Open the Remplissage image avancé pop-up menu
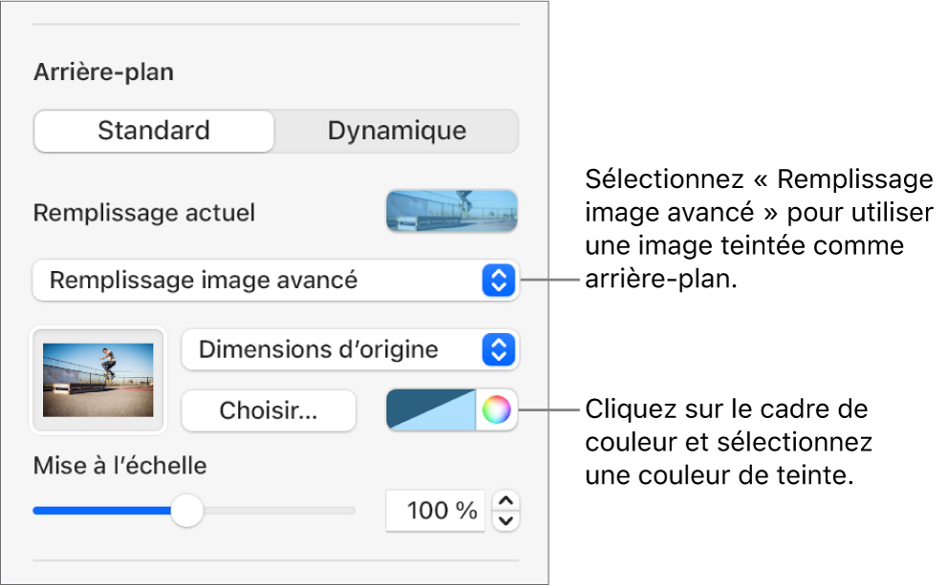947x586 pixels. tap(258, 281)
